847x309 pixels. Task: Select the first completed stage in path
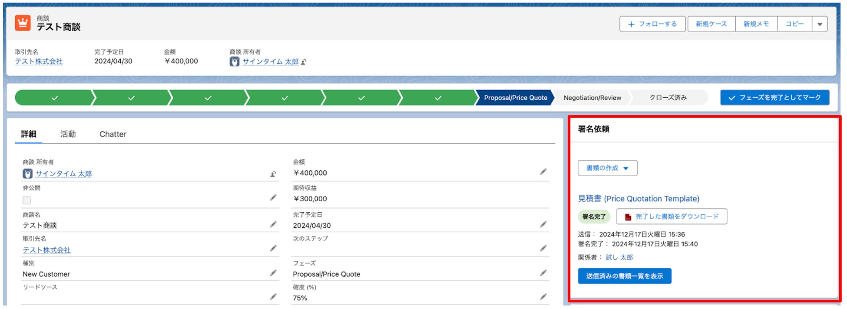pos(55,98)
